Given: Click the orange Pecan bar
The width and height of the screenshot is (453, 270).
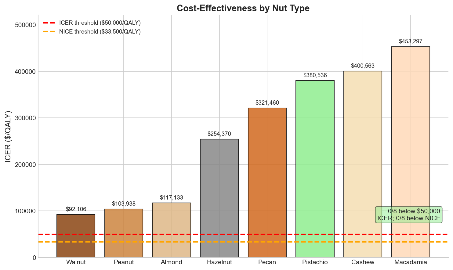Looking at the screenshot, I should [267, 183].
